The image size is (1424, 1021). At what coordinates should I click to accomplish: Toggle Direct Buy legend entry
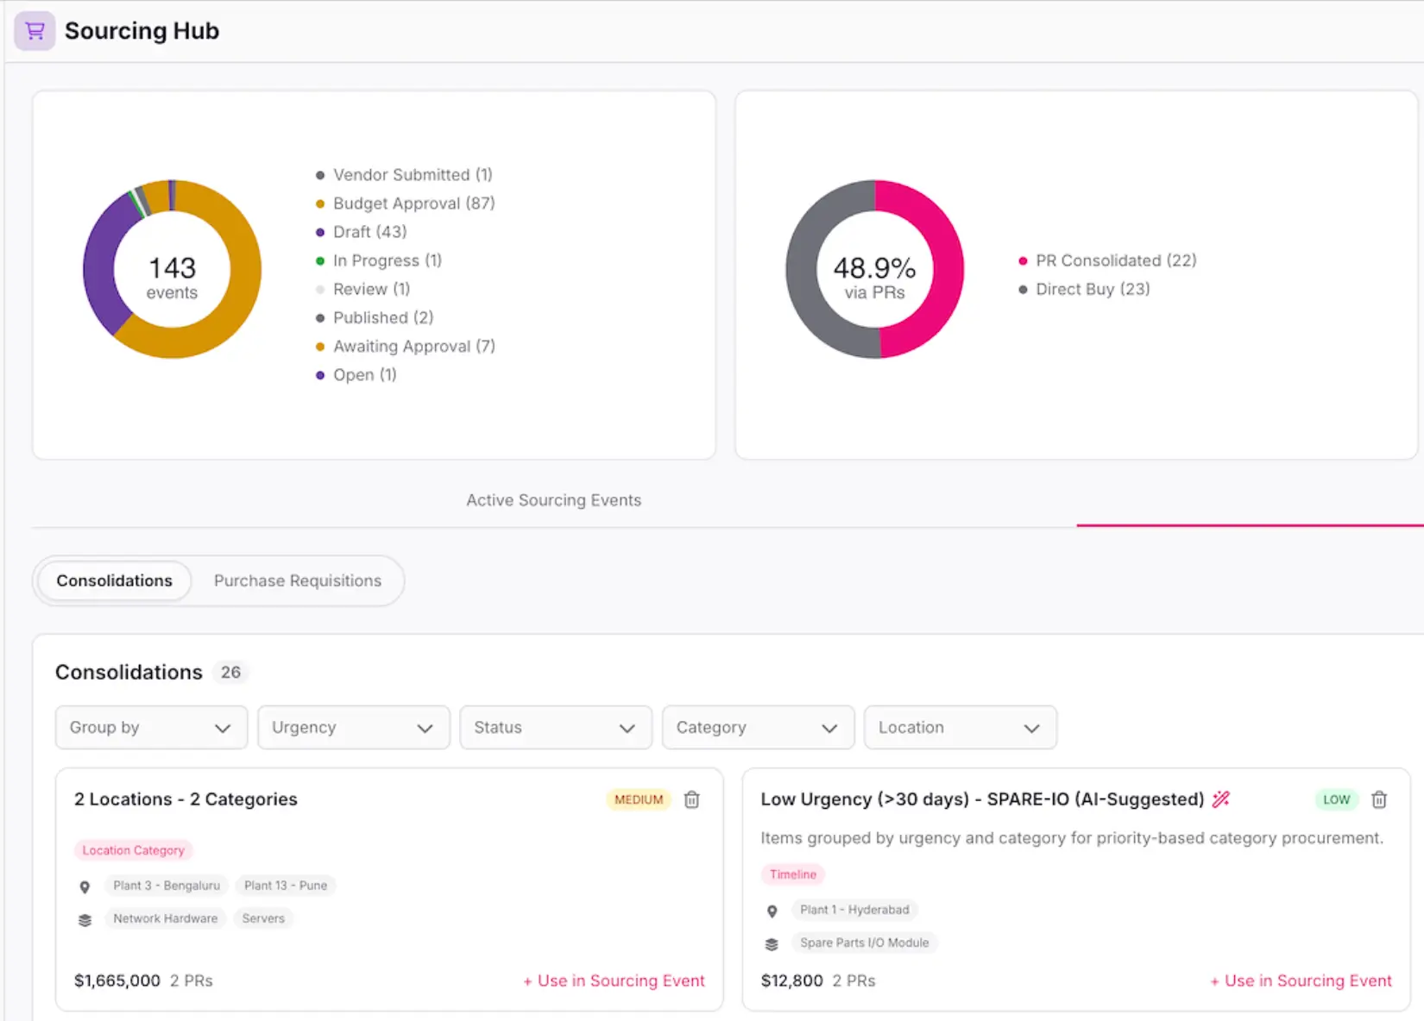[1085, 289]
